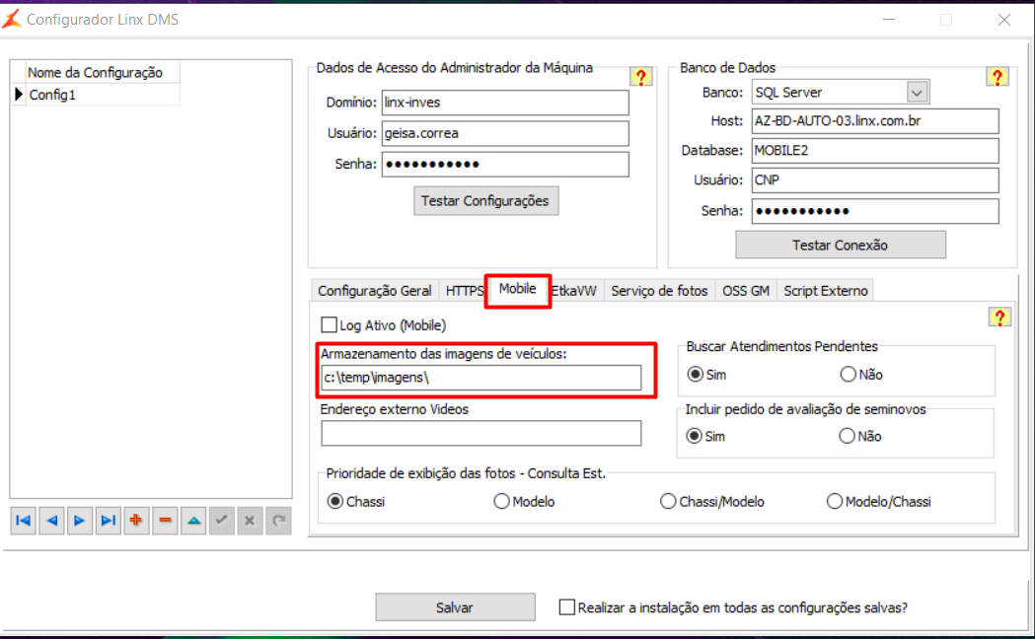Click Testar Conexão button
This screenshot has width=1035, height=639.
(x=841, y=246)
